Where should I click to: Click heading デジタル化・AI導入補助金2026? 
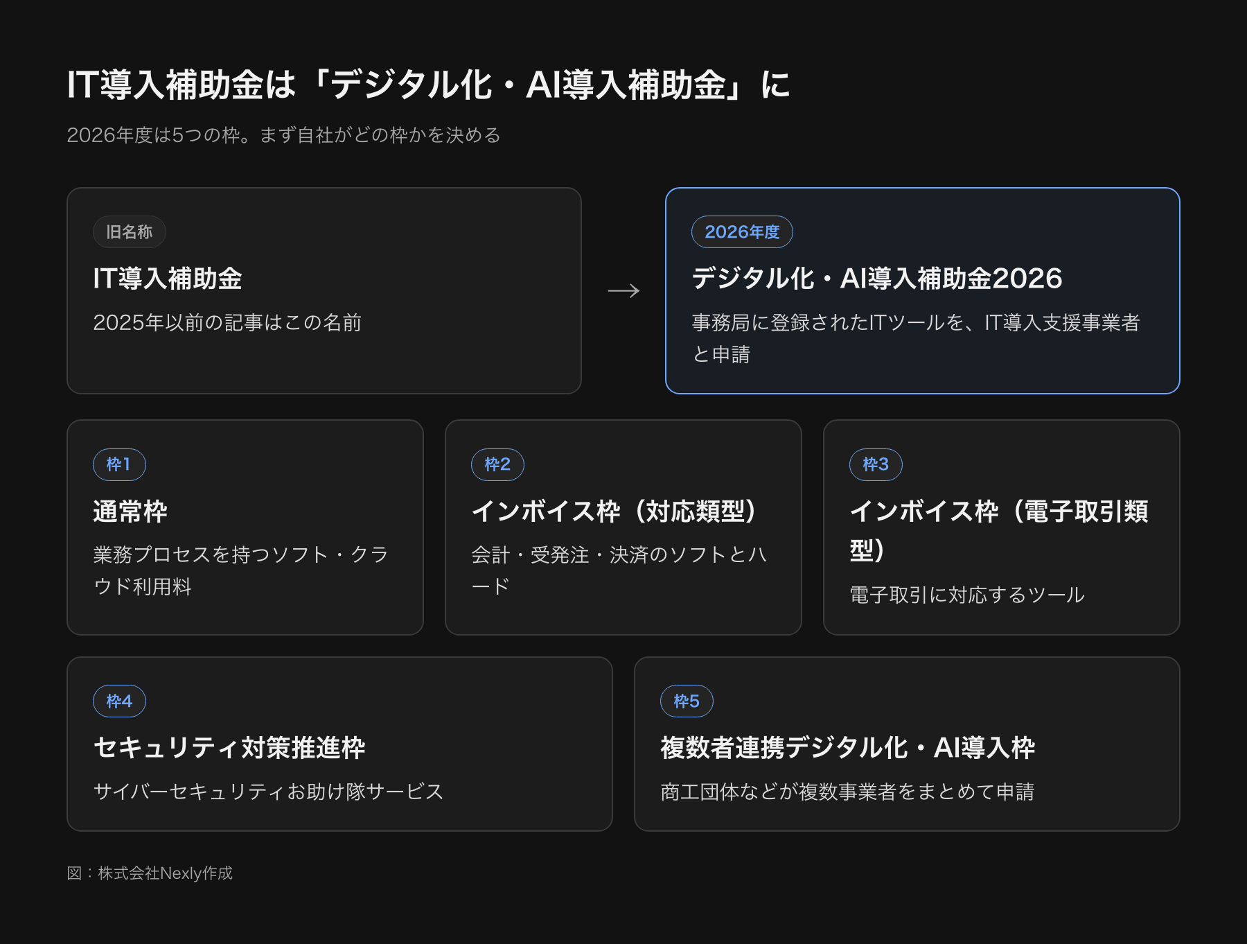(x=876, y=279)
